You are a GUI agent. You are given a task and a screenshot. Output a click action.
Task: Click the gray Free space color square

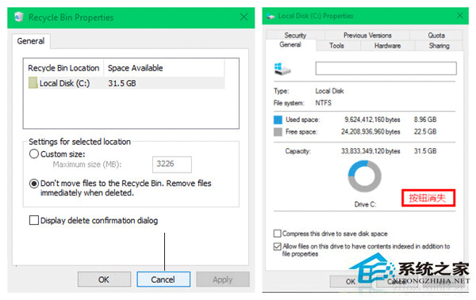pyautogui.click(x=278, y=132)
